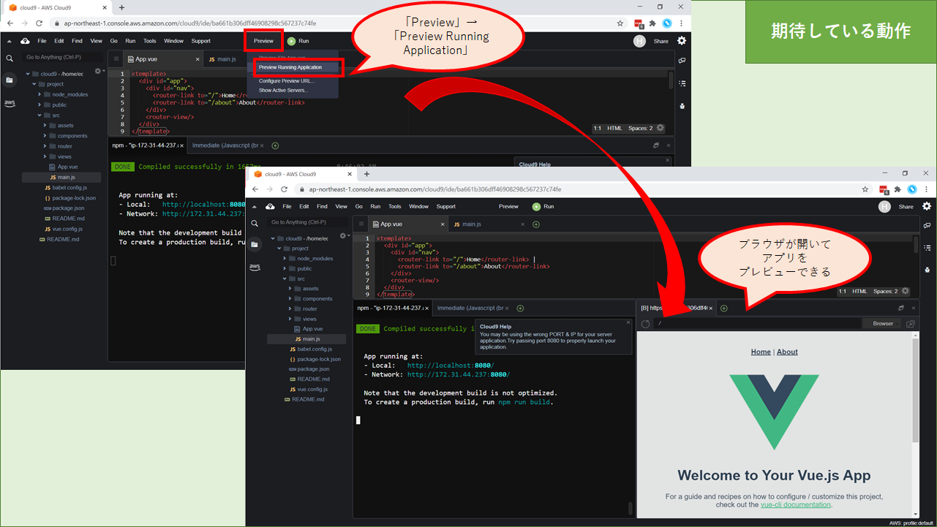The image size is (937, 527).
Task: Collapse project folder in back window tree
Action: (34, 84)
